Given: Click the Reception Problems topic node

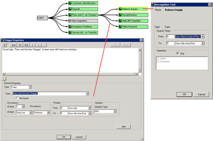Looking at the screenshot, I should click(83, 27).
